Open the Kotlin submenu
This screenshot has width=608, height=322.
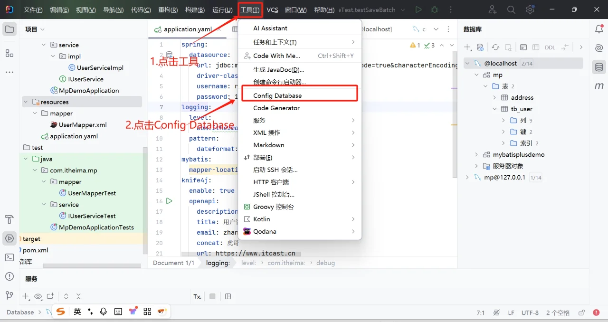pyautogui.click(x=300, y=219)
